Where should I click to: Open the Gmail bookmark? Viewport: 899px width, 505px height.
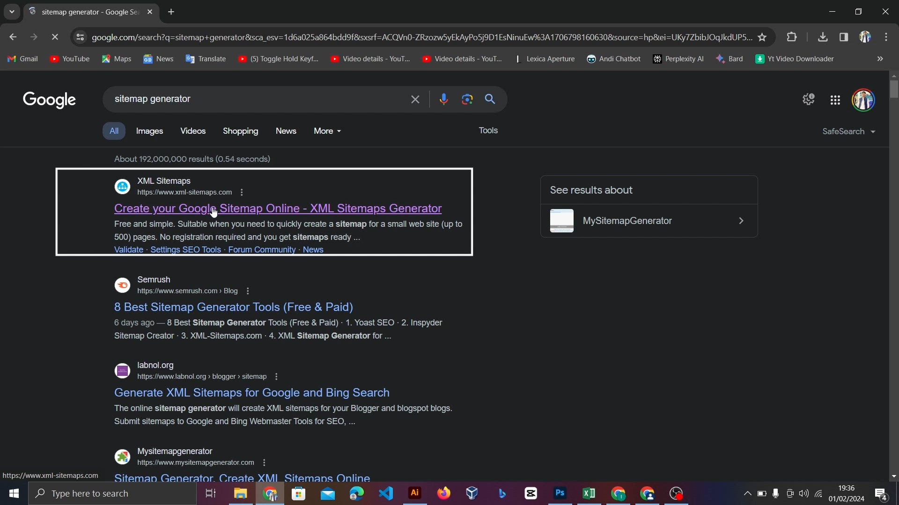tap(22, 59)
